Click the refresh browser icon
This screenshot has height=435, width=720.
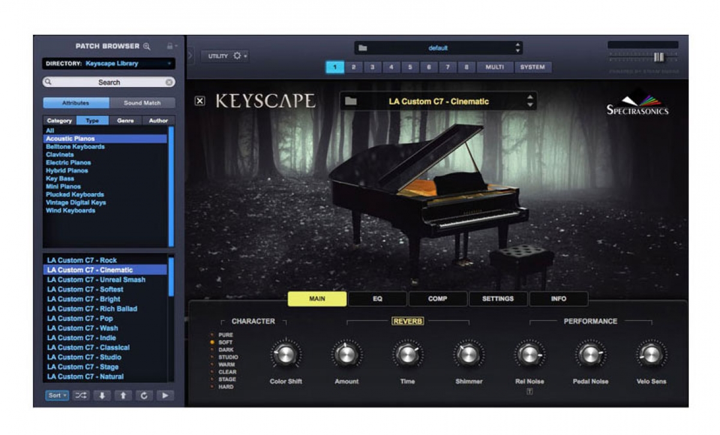(143, 395)
